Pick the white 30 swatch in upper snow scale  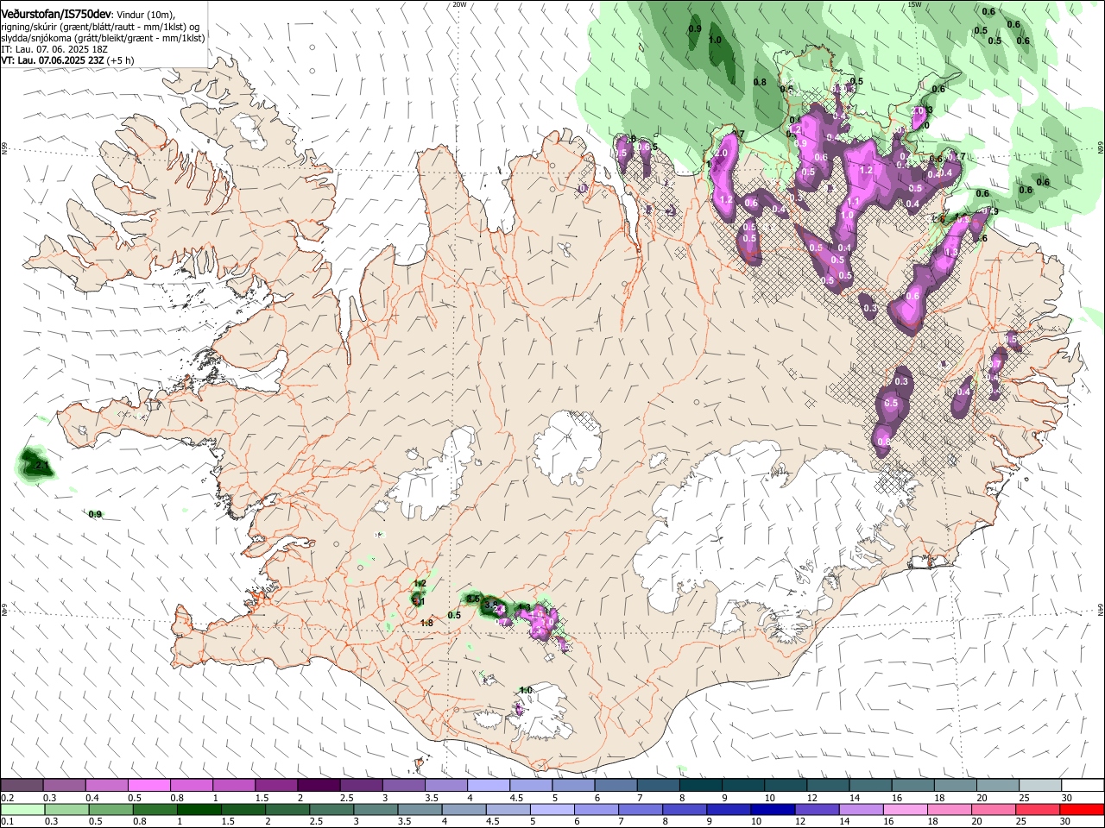pos(1082,786)
